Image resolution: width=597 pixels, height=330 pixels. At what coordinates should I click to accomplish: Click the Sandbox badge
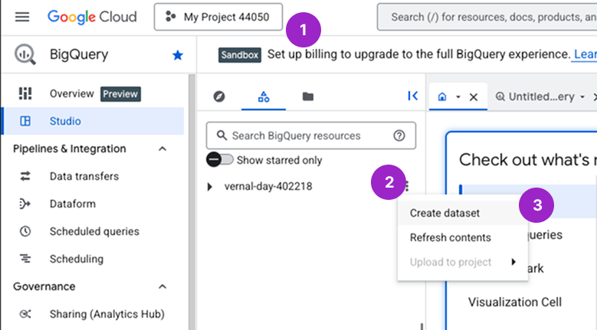point(239,55)
